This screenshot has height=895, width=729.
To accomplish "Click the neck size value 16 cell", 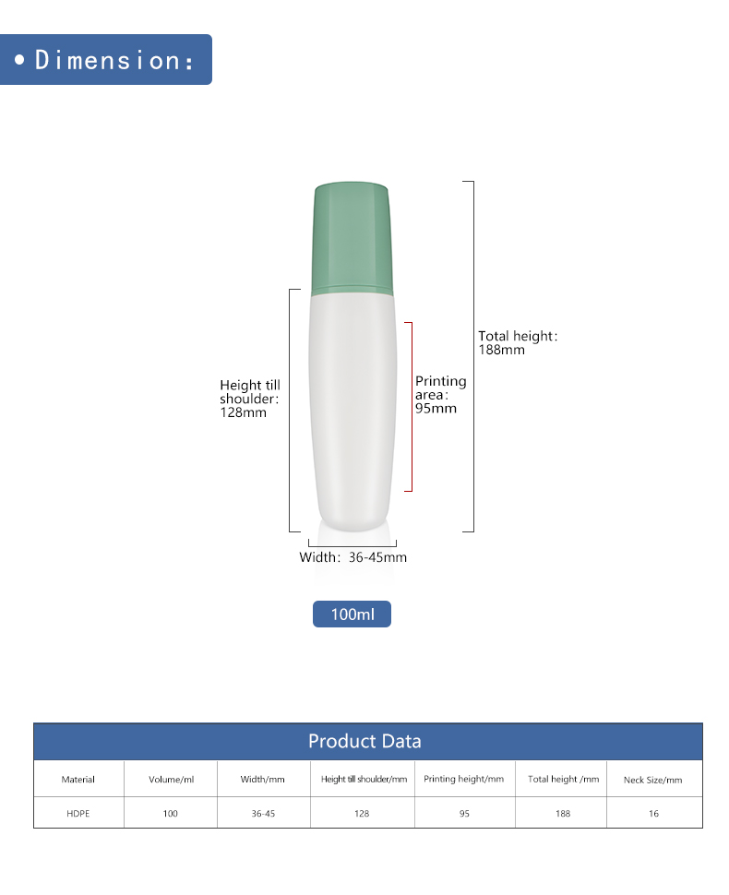I will click(x=654, y=814).
